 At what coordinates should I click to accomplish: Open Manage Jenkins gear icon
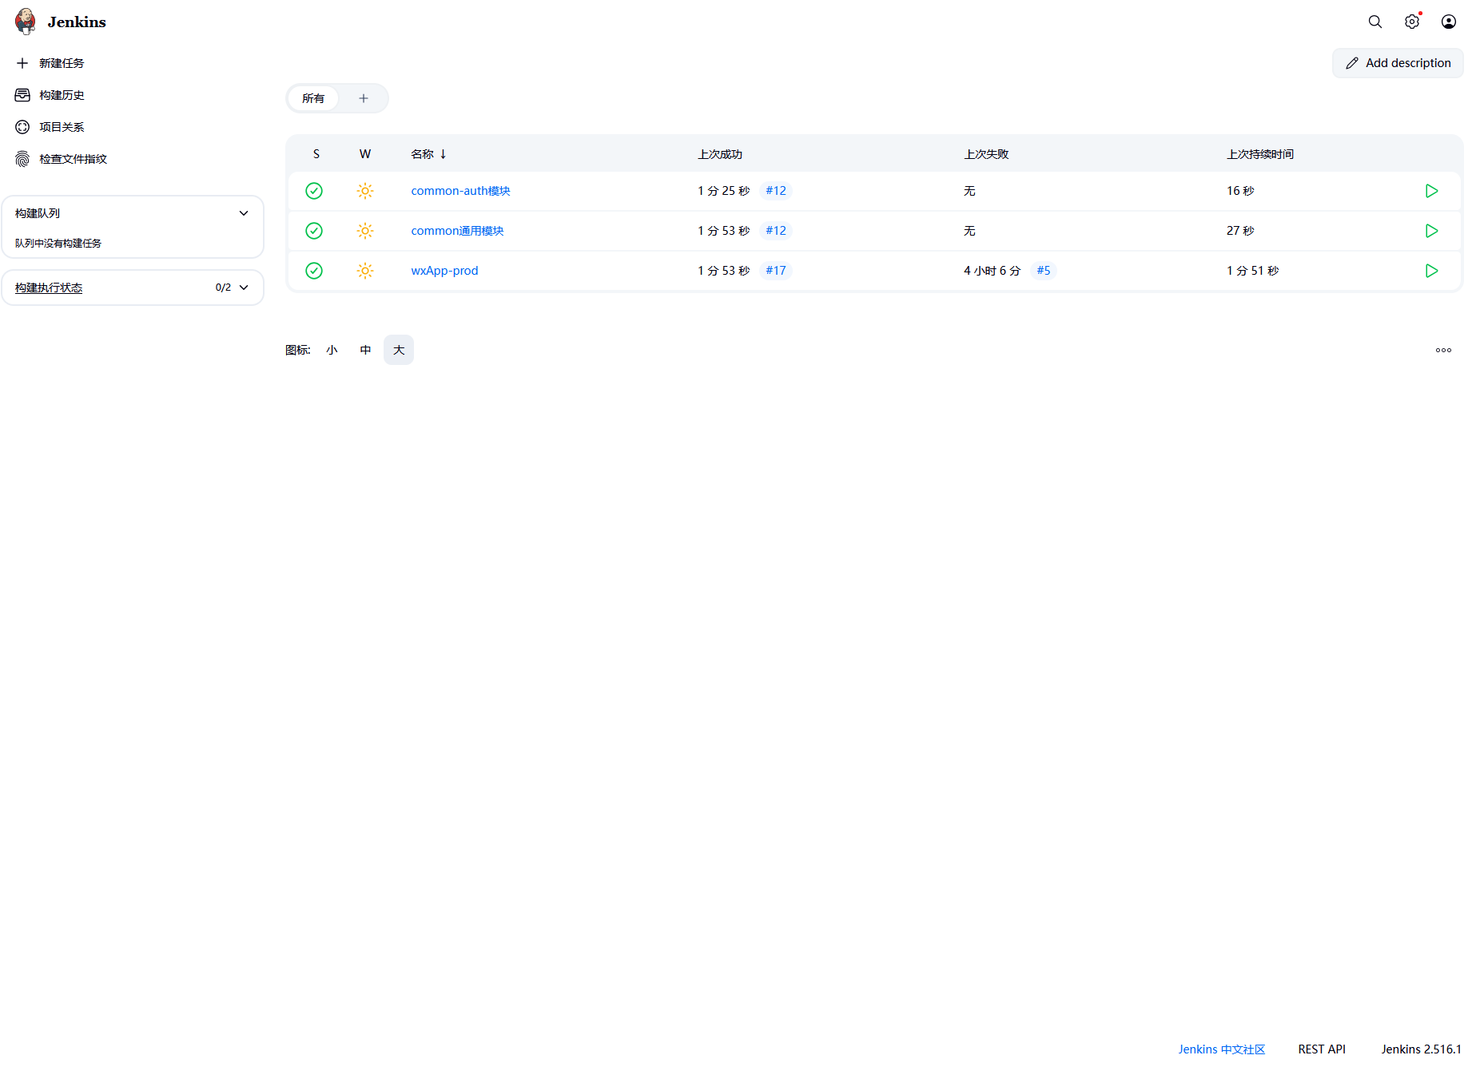[x=1412, y=22]
